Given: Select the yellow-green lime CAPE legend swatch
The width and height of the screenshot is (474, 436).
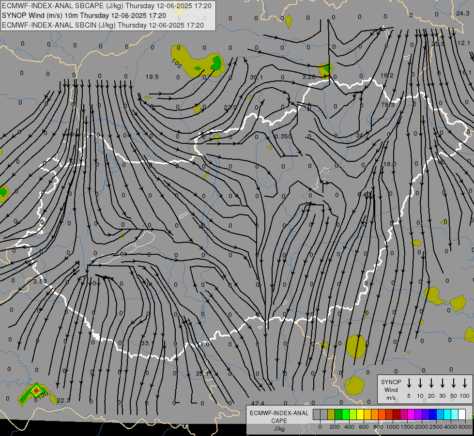Looking at the screenshot, I should tap(353, 415).
